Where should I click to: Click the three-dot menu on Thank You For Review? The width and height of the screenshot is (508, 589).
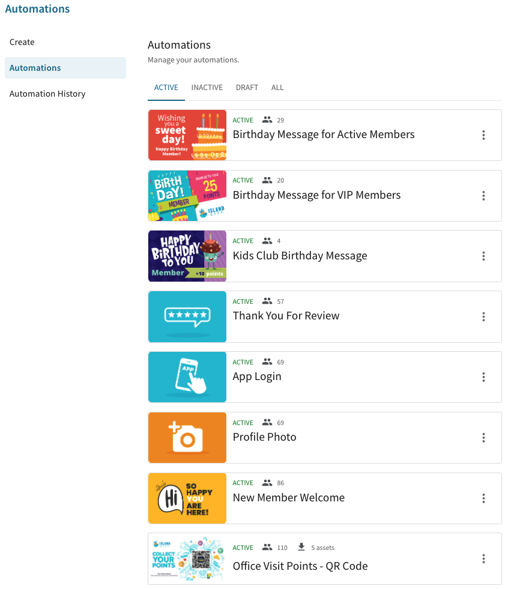[x=483, y=316]
